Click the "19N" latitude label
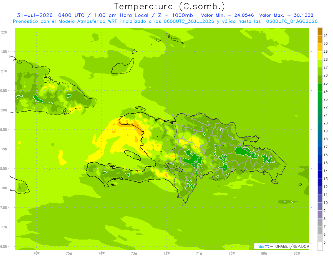The height and width of the screenshot is (257, 333). click(x=4, y=149)
